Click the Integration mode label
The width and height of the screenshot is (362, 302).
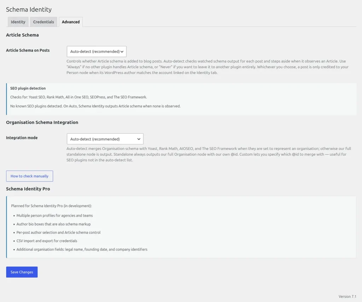(22, 138)
